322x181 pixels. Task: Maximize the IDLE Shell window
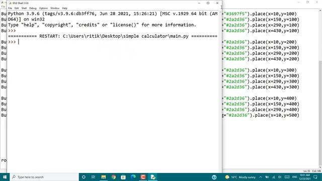pyautogui.click(x=208, y=3)
